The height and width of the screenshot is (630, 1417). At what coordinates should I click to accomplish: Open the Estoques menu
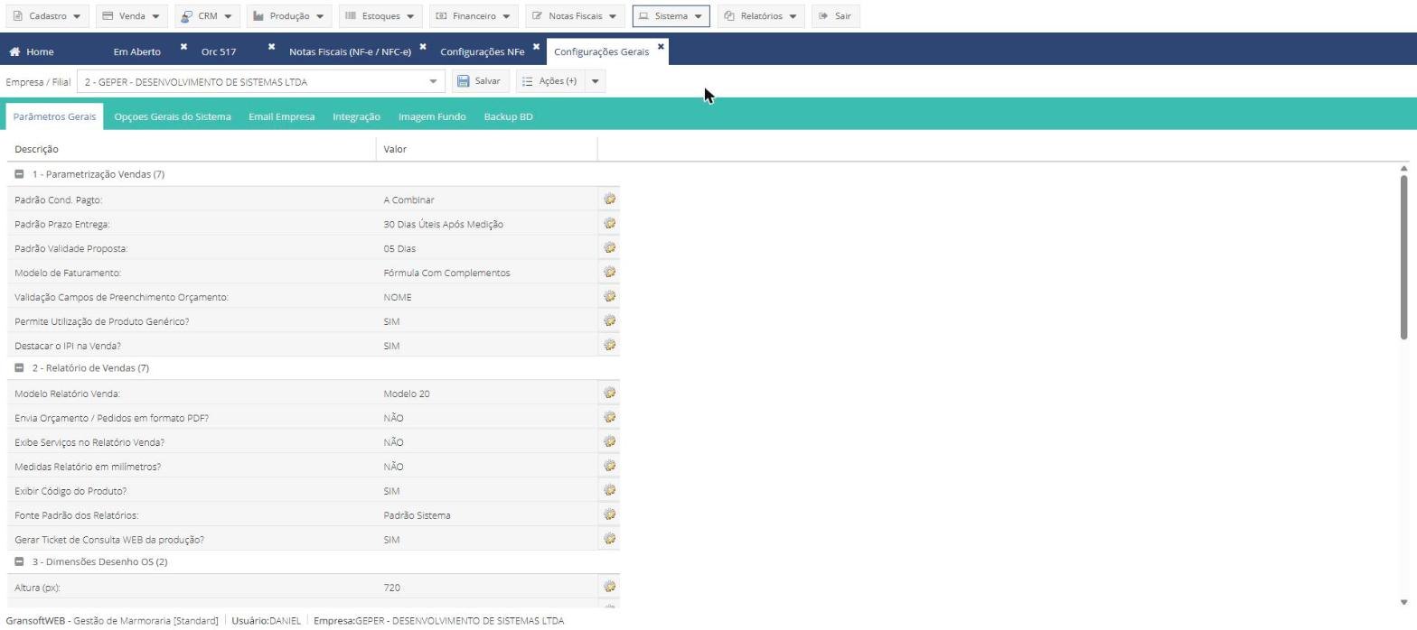tap(380, 16)
